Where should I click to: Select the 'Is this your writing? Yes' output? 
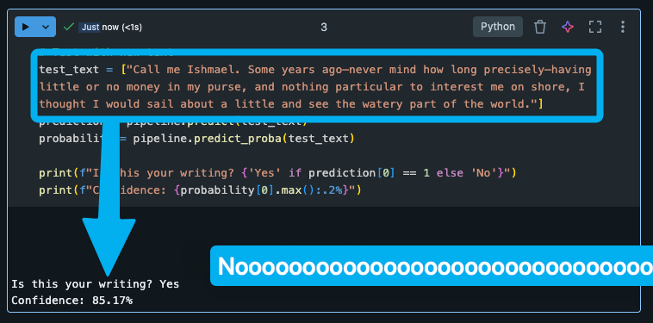point(95,284)
